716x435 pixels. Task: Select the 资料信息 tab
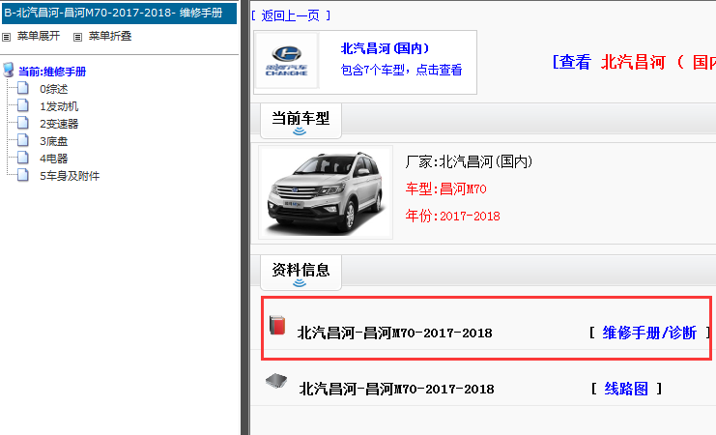pos(301,273)
